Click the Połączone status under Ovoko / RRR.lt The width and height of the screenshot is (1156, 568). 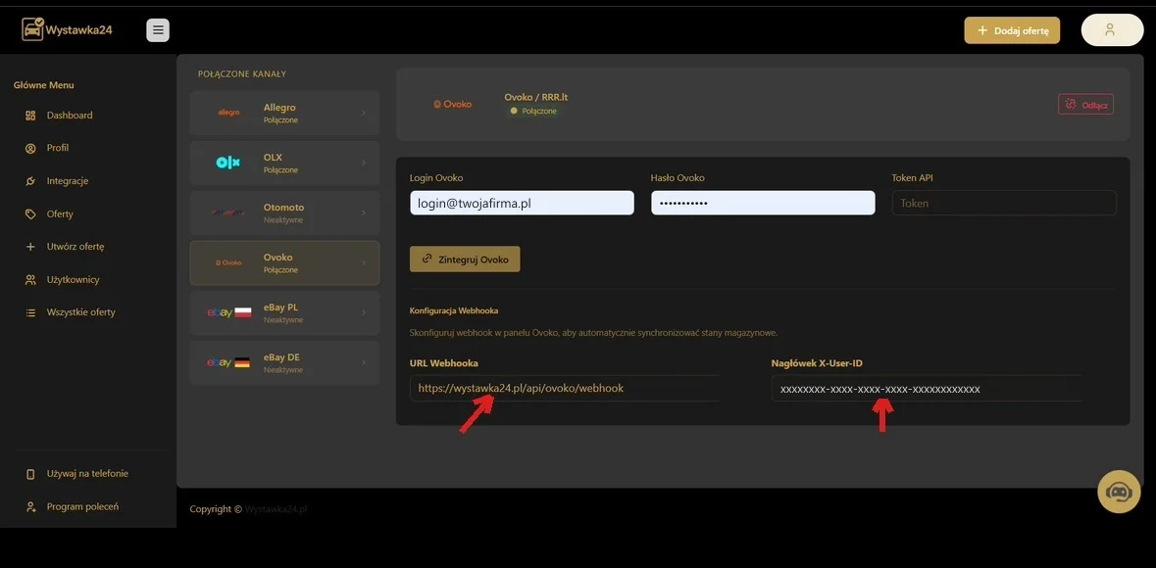tap(533, 112)
